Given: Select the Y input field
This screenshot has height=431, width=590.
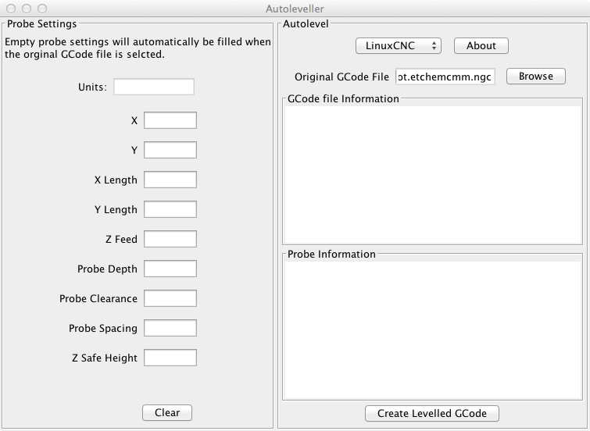Looking at the screenshot, I should [x=170, y=150].
